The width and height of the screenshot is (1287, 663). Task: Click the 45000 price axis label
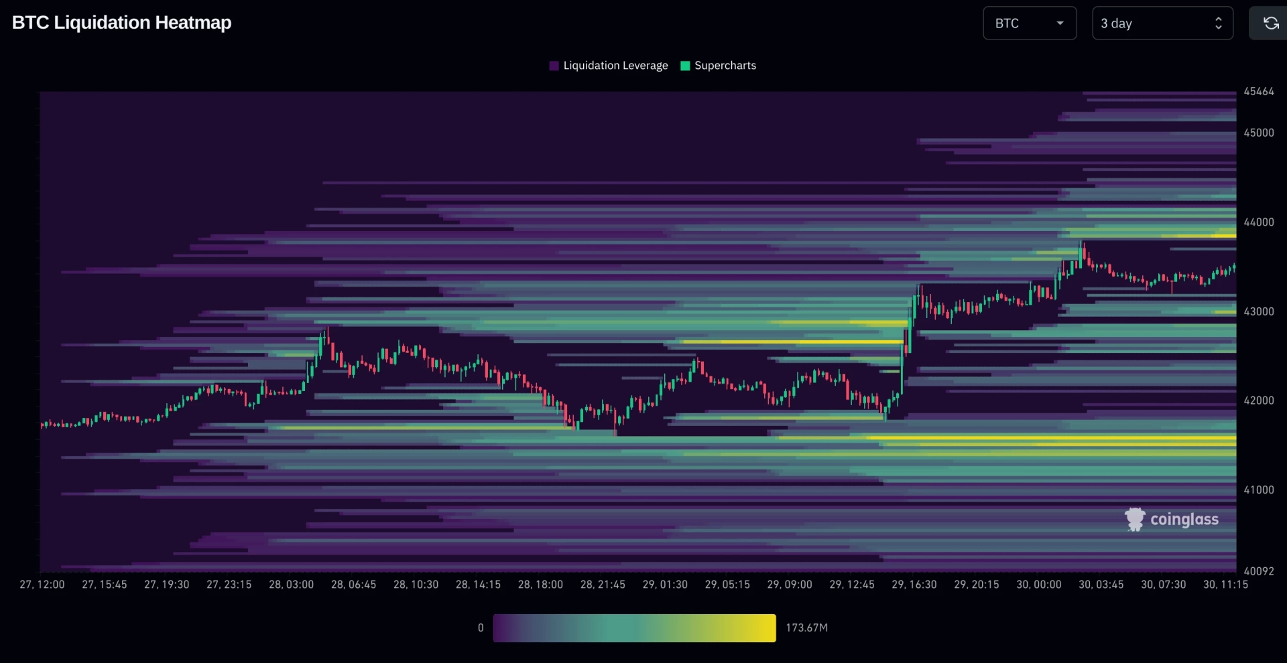click(x=1259, y=133)
